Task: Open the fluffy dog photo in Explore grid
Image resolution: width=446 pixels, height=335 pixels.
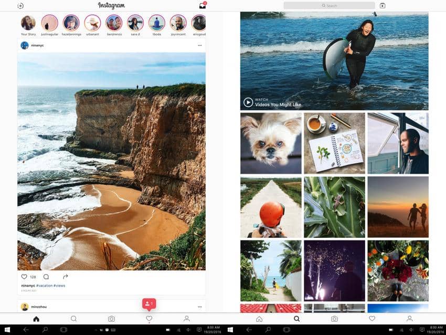Action: [x=271, y=143]
